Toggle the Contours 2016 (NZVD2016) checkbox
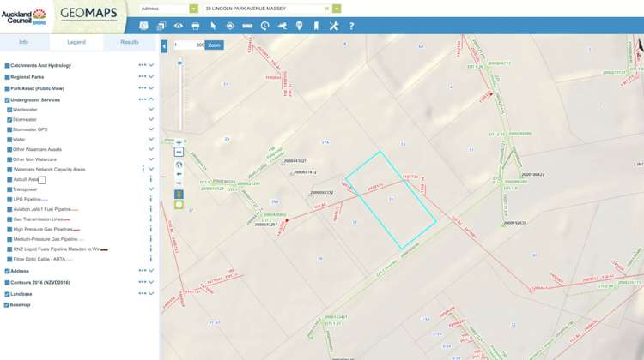 tap(7, 282)
